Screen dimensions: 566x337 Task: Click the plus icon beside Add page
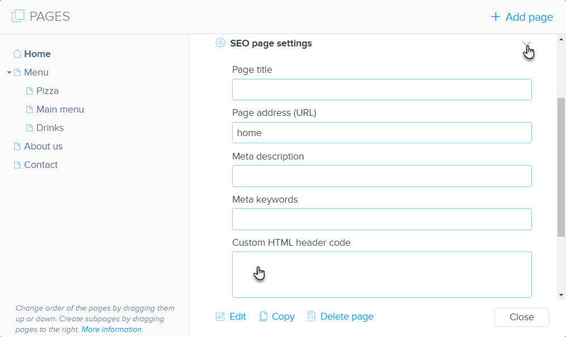[x=495, y=17]
